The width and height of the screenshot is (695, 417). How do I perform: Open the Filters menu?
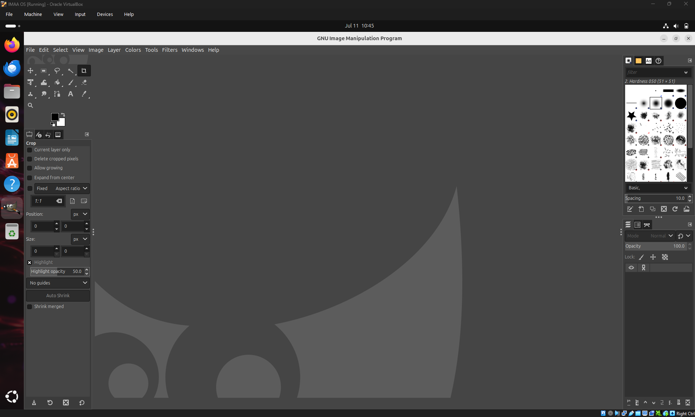(170, 50)
